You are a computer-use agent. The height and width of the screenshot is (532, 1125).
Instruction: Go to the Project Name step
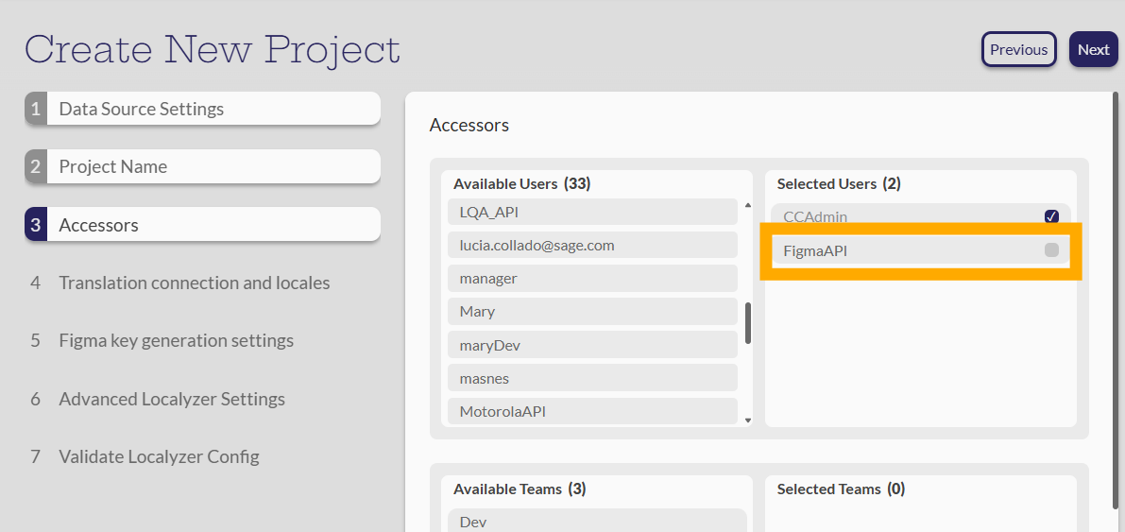click(202, 166)
